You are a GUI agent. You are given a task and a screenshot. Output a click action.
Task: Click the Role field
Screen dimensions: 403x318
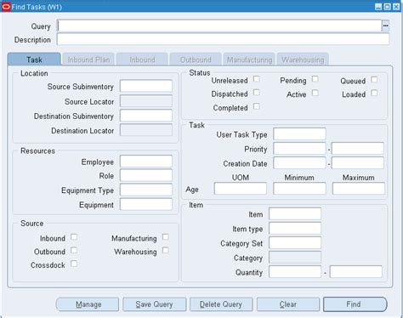(x=146, y=175)
